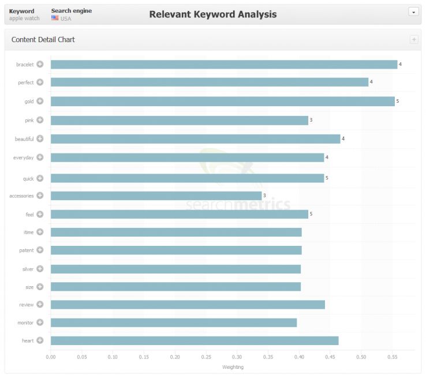The height and width of the screenshot is (378, 426).
Task: Click plus icon next to accessories
Action: pos(40,195)
